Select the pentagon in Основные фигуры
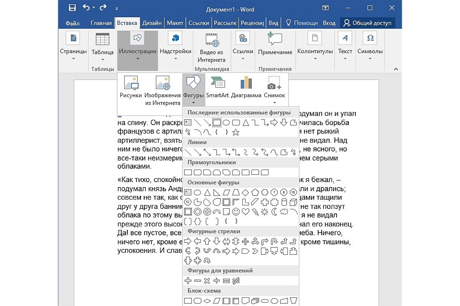The image size is (460, 306). [255, 192]
